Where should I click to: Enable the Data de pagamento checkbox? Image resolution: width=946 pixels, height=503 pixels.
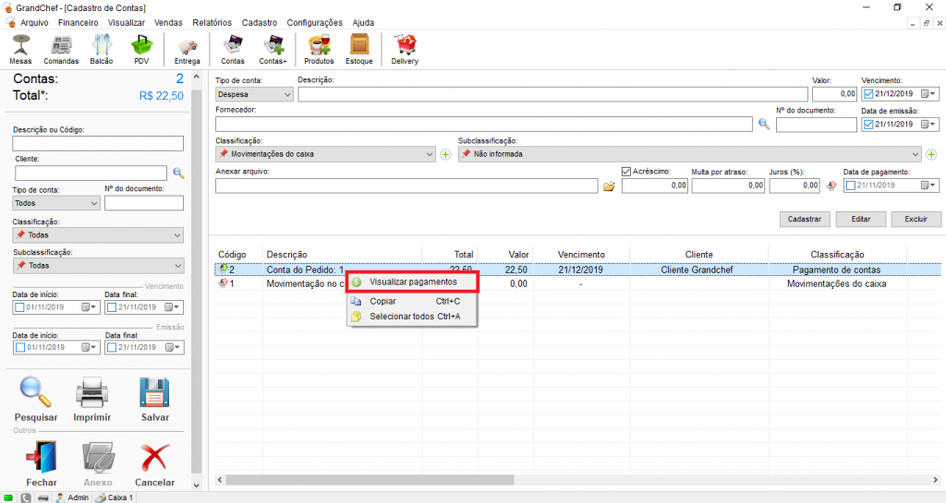[850, 186]
